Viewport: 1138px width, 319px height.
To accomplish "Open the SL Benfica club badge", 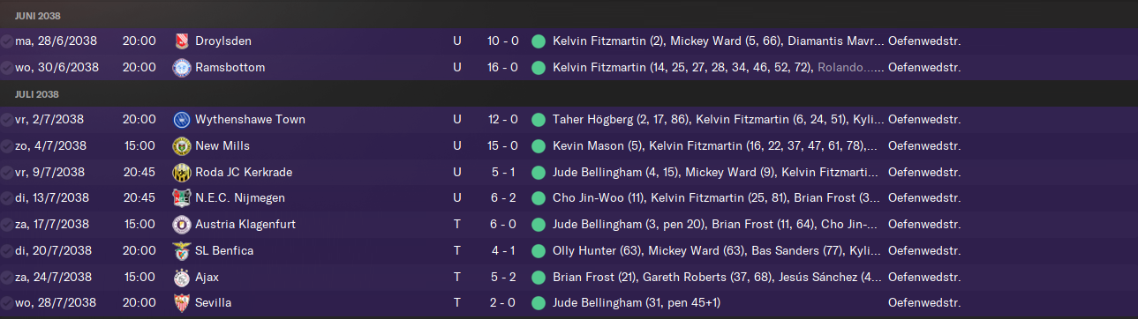I will pos(182,250).
